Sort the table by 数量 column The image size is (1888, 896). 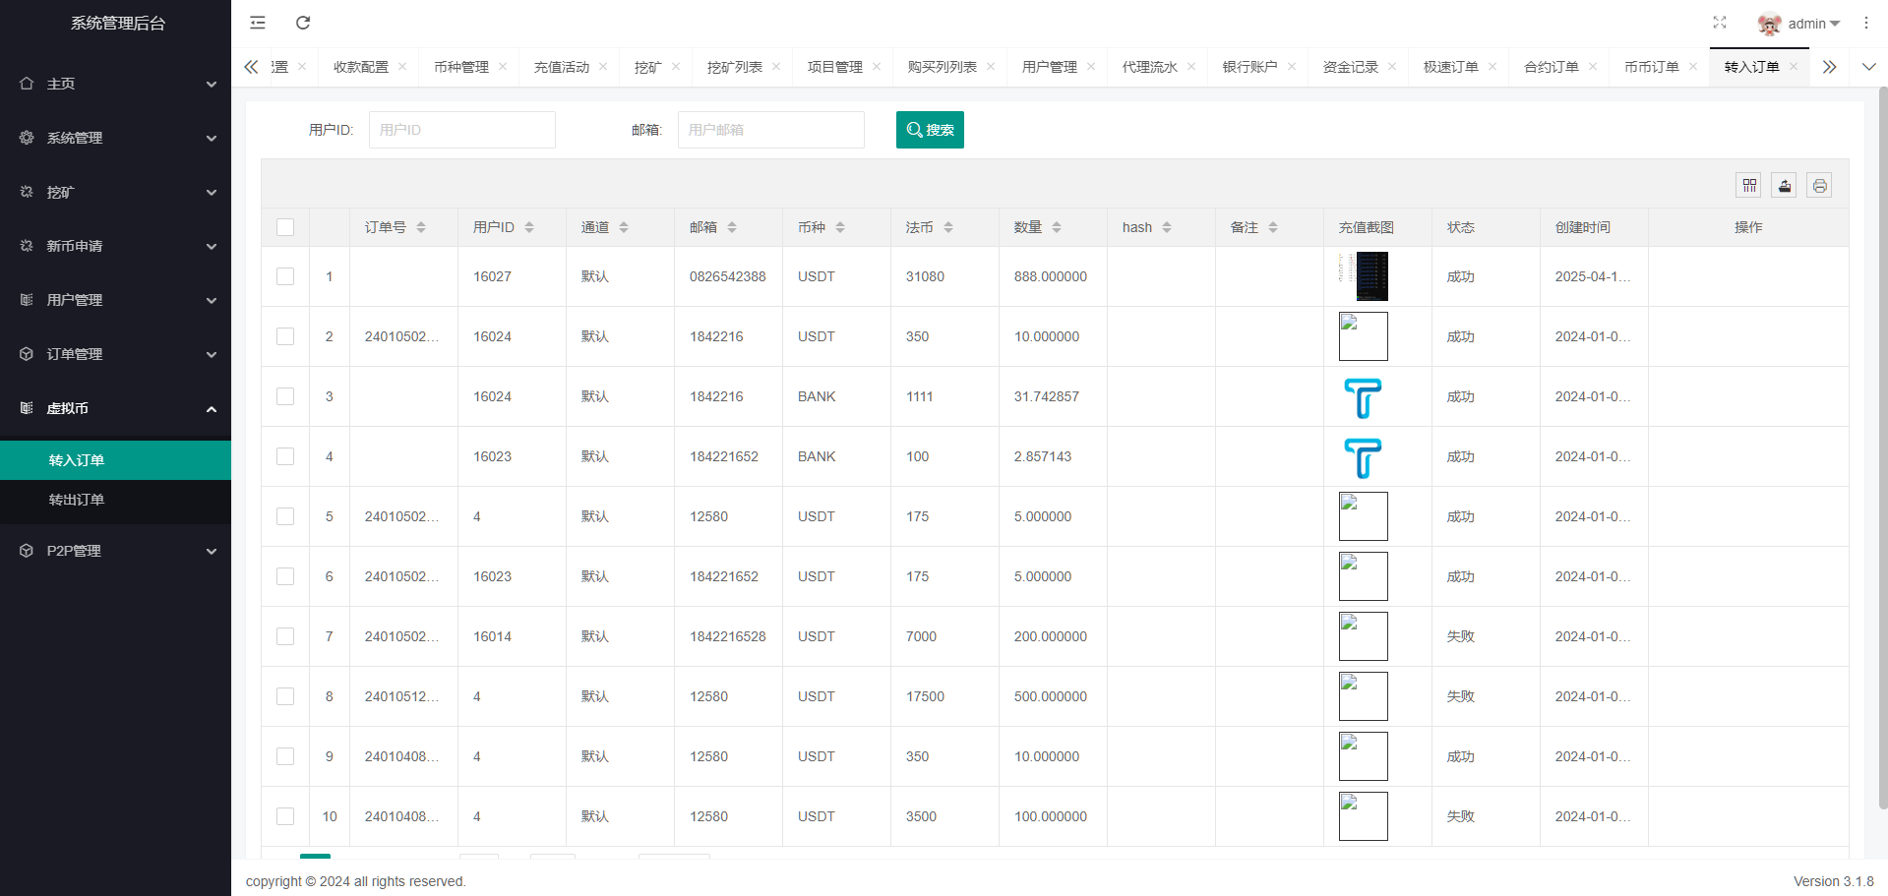pos(1056,227)
